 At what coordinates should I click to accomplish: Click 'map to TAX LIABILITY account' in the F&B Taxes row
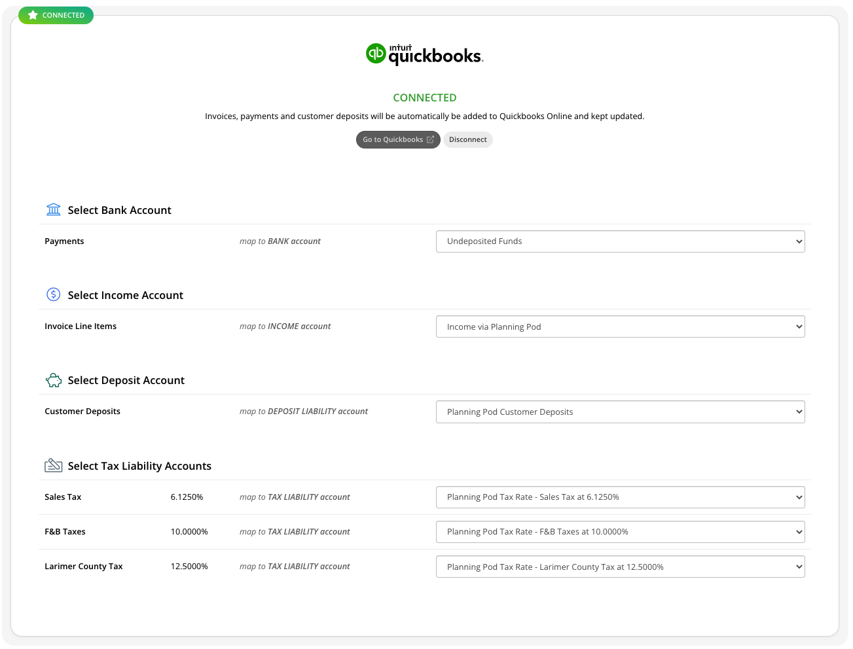tap(295, 532)
